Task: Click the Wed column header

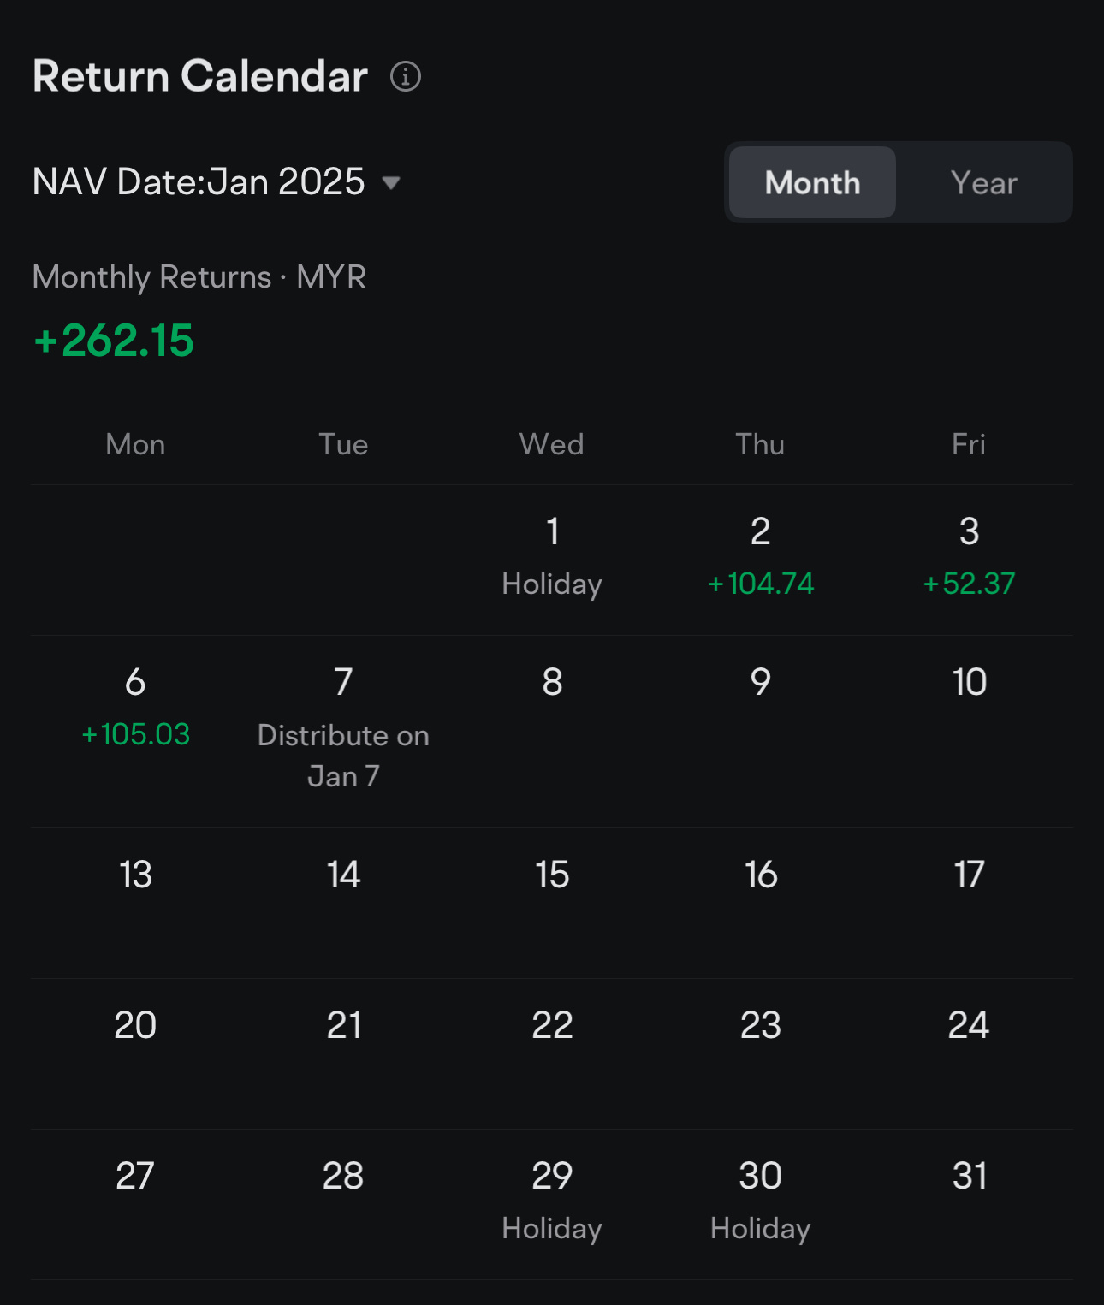Action: point(552,444)
